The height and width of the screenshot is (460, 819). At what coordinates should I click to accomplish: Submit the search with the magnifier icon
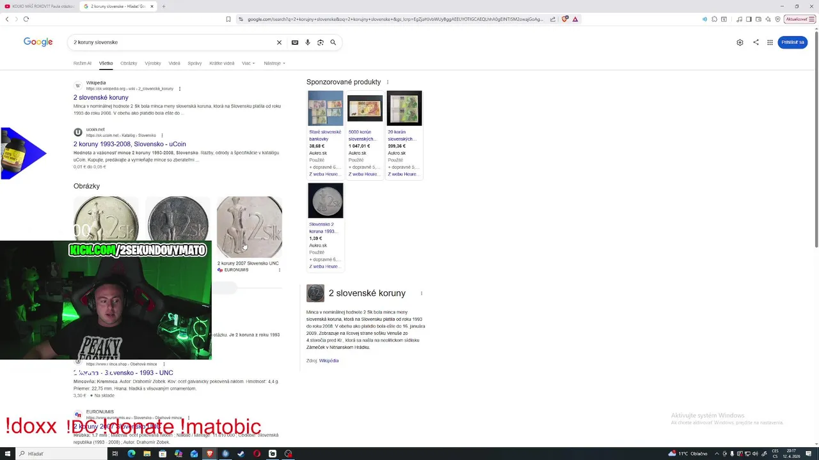(333, 42)
